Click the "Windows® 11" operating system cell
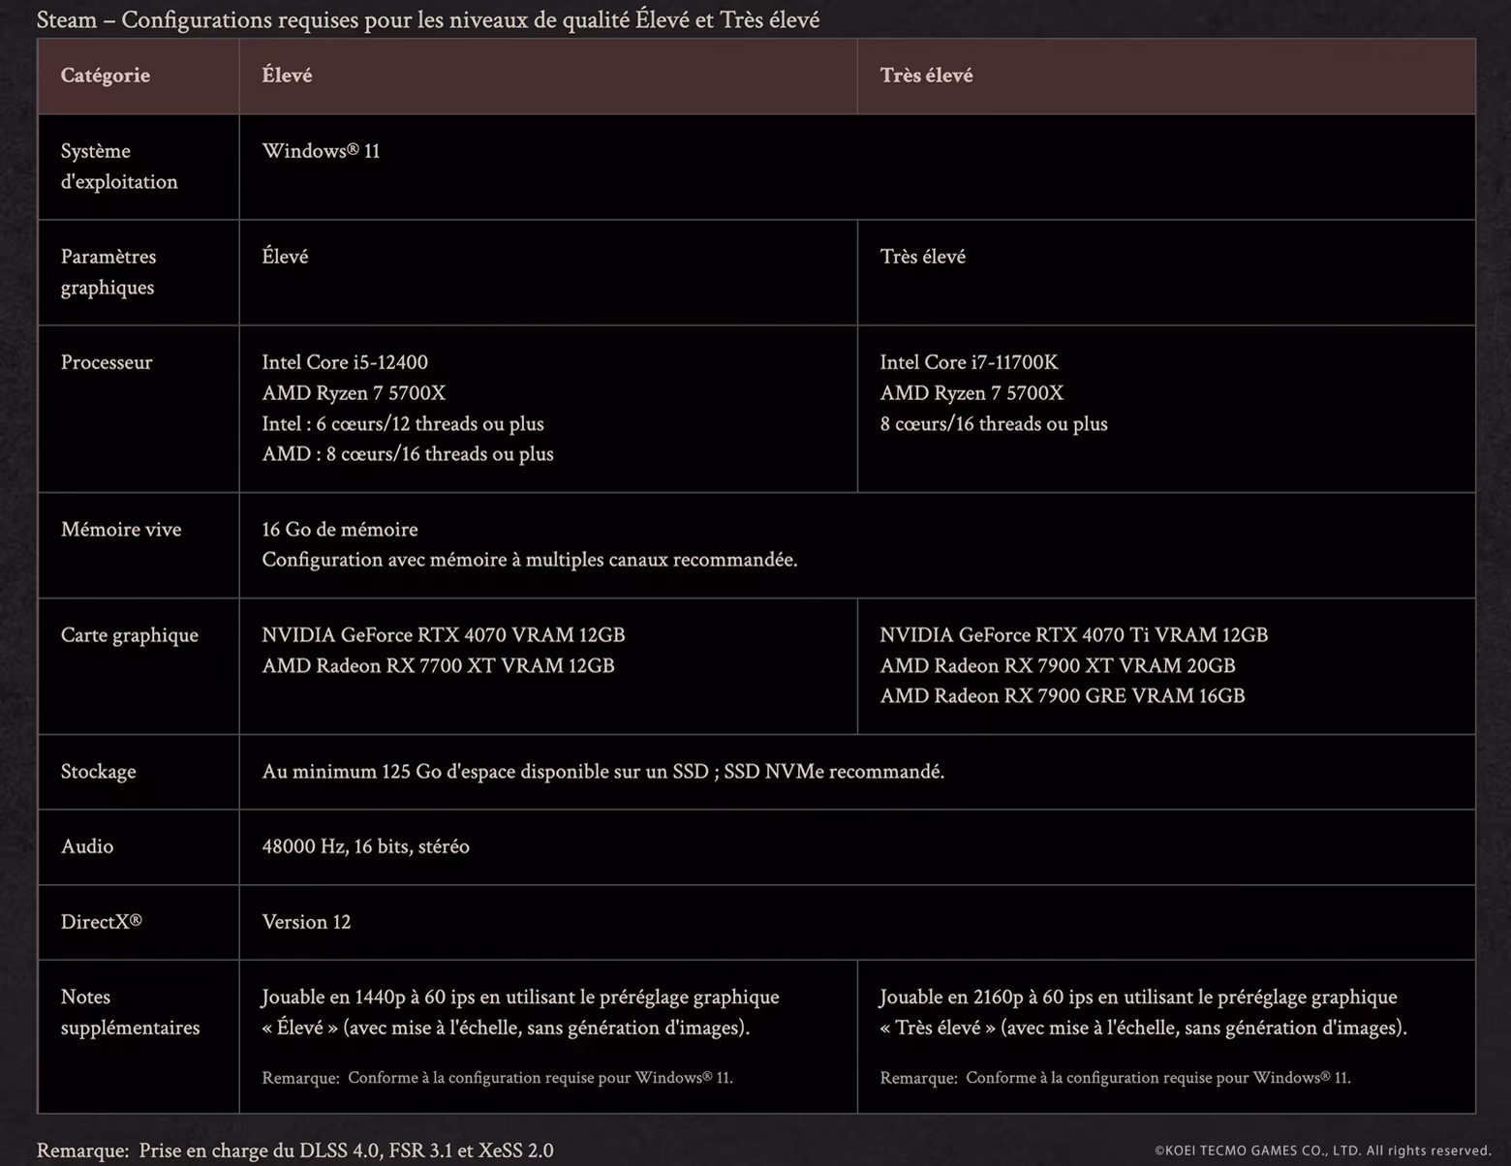The image size is (1511, 1166). tap(321, 151)
